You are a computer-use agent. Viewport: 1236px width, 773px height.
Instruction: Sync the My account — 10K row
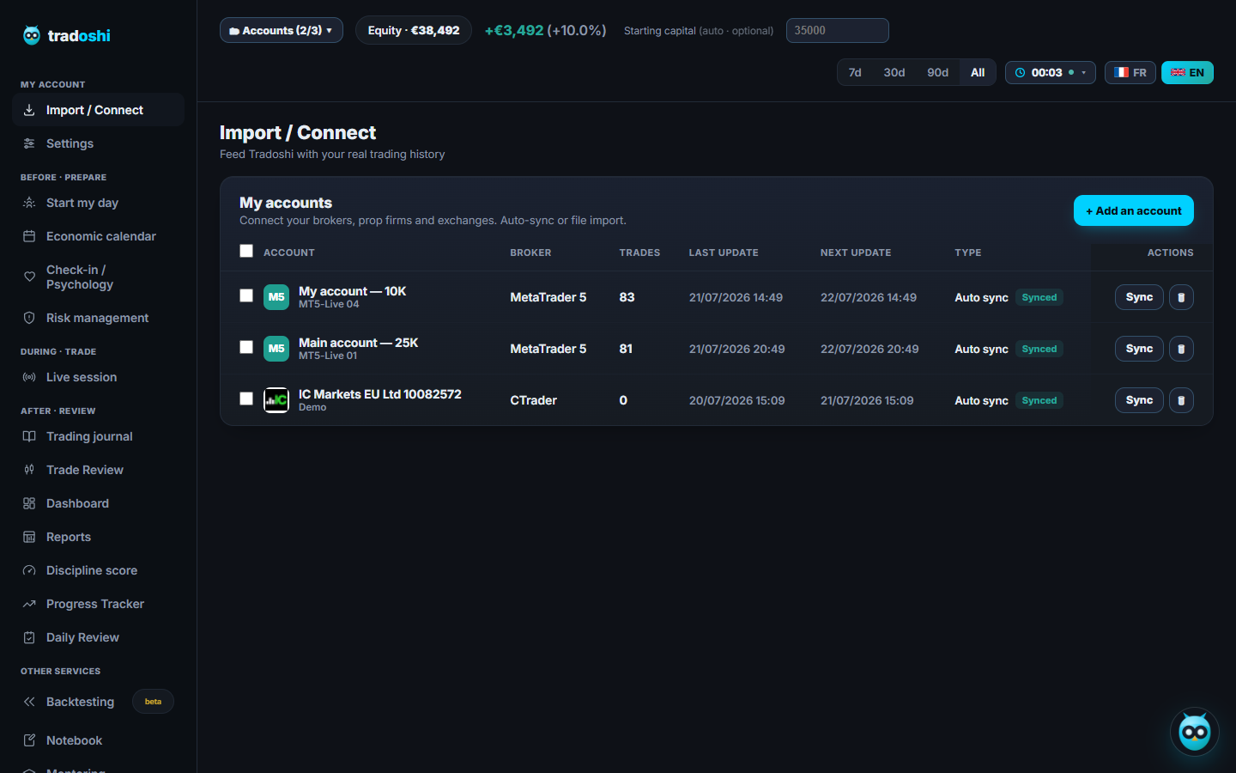click(x=1139, y=297)
